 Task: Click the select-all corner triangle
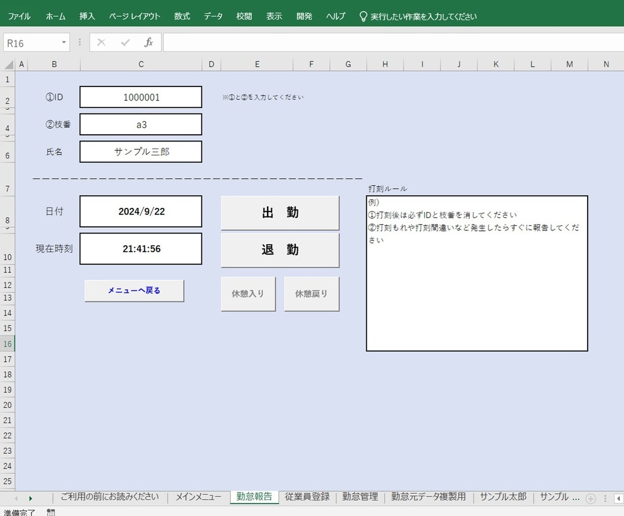(9, 64)
